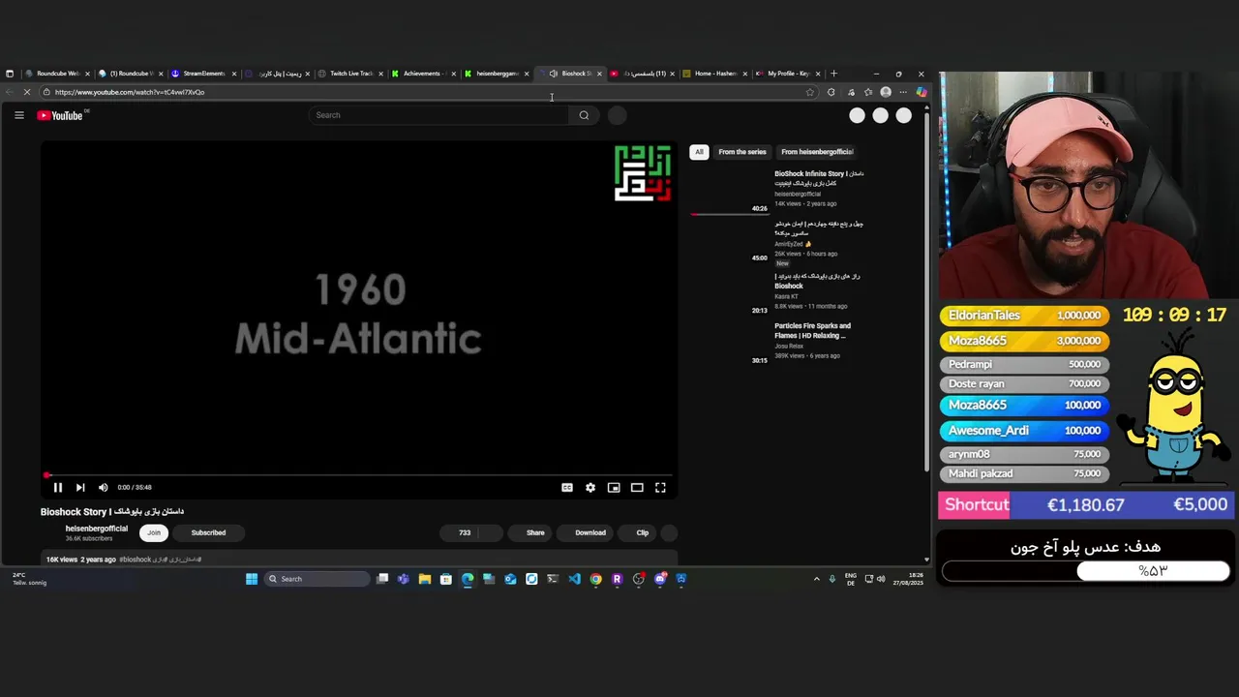This screenshot has height=697, width=1239.
Task: Pause the YouTube video
Action: pyautogui.click(x=57, y=488)
